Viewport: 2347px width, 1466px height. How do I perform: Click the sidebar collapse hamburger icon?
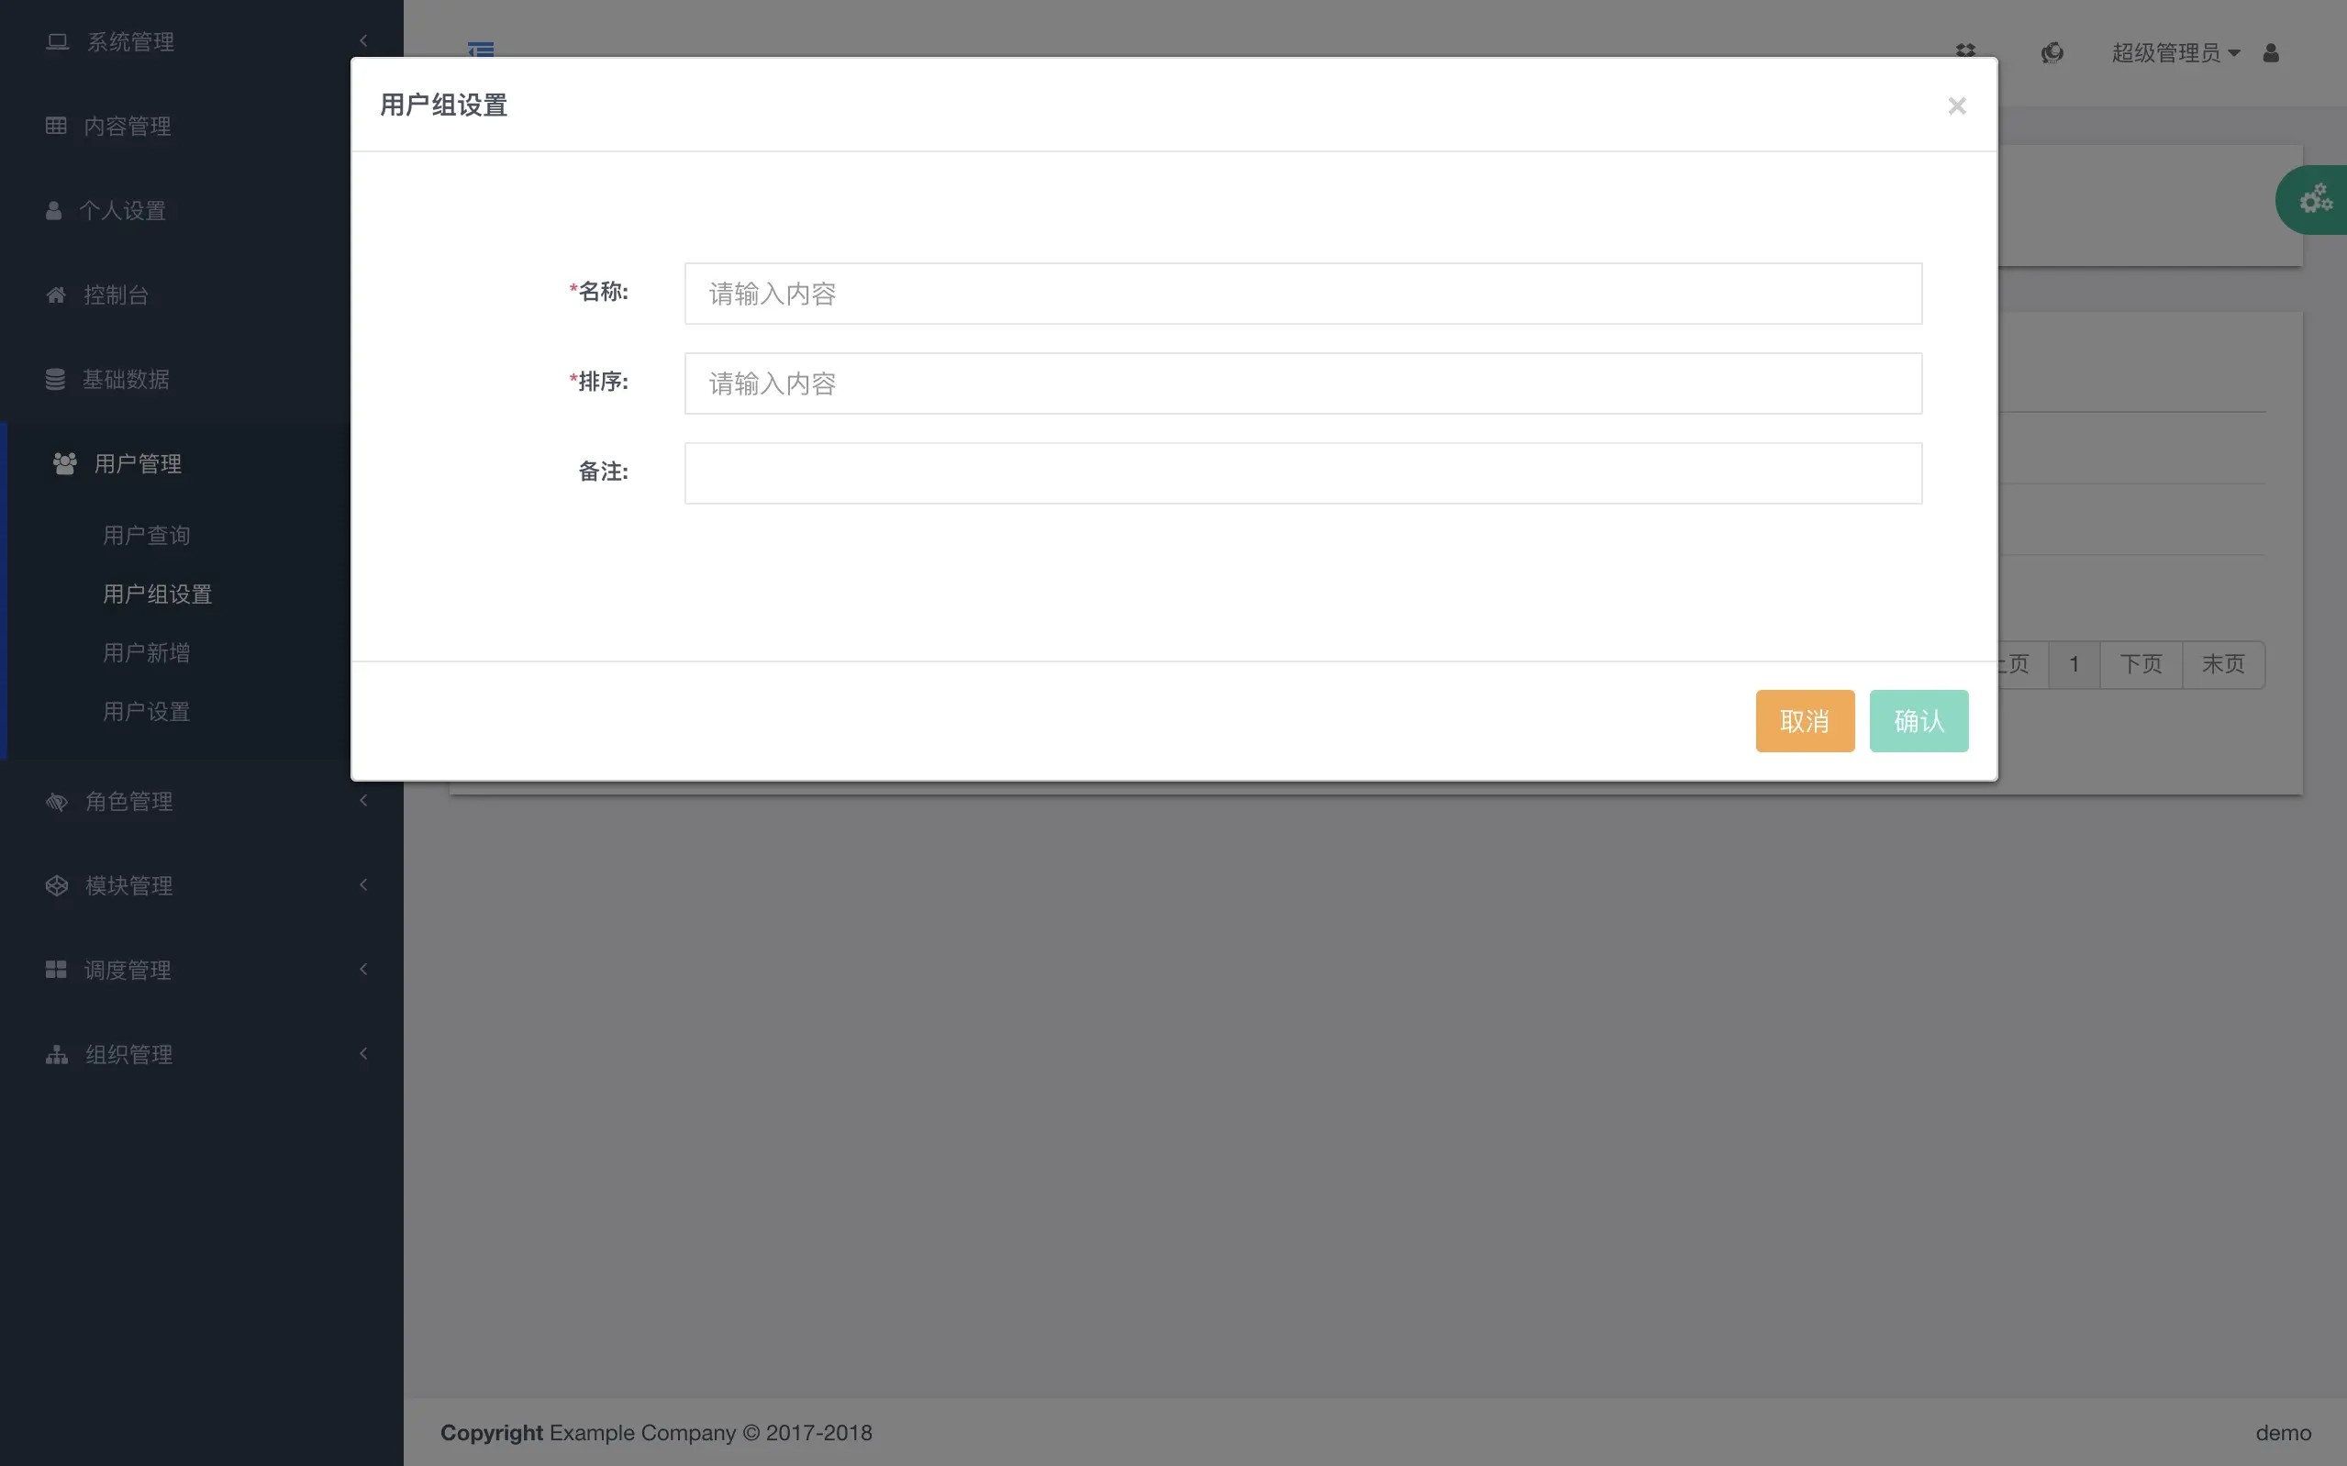pos(481,49)
